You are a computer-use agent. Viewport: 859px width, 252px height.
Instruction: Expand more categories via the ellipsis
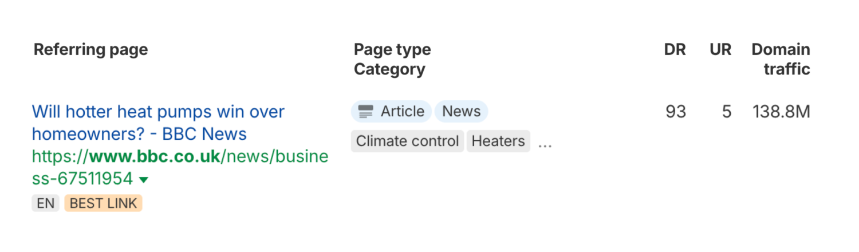545,144
